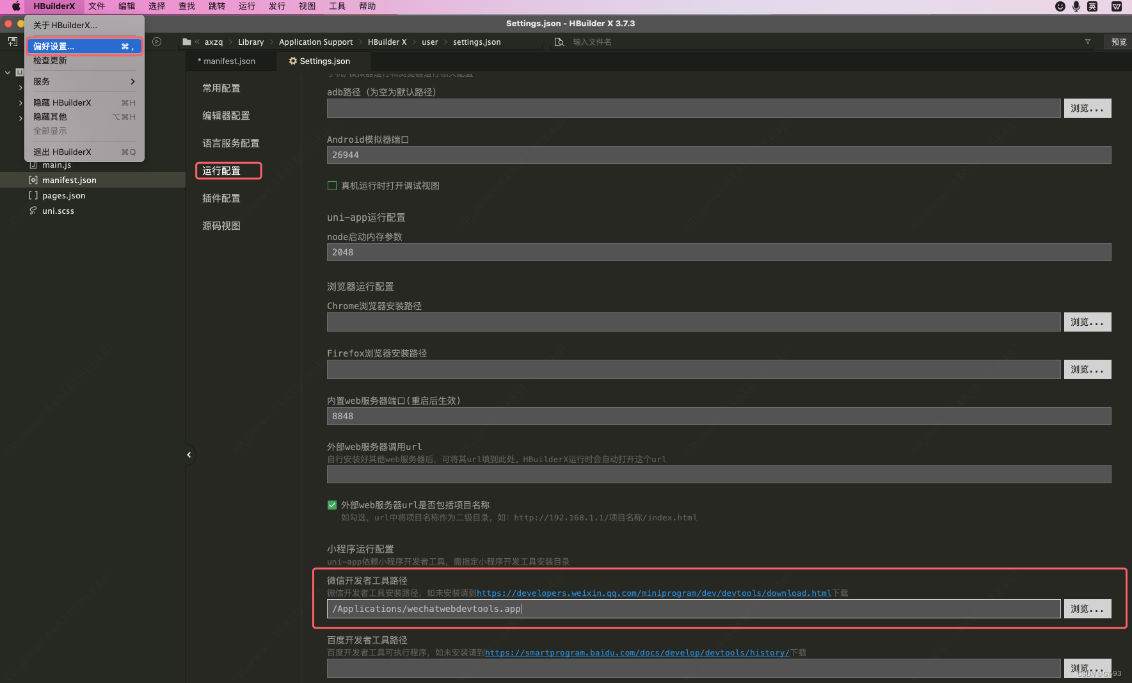This screenshot has width=1132, height=683.
Task: Click the node启动内存参数 input field
Action: (719, 252)
